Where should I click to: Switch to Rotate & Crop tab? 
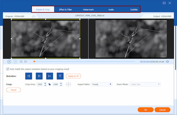tap(43, 10)
